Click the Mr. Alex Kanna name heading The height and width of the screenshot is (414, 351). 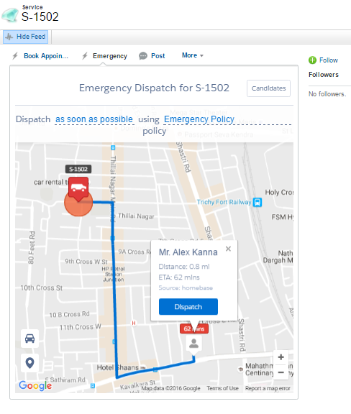pyautogui.click(x=188, y=252)
